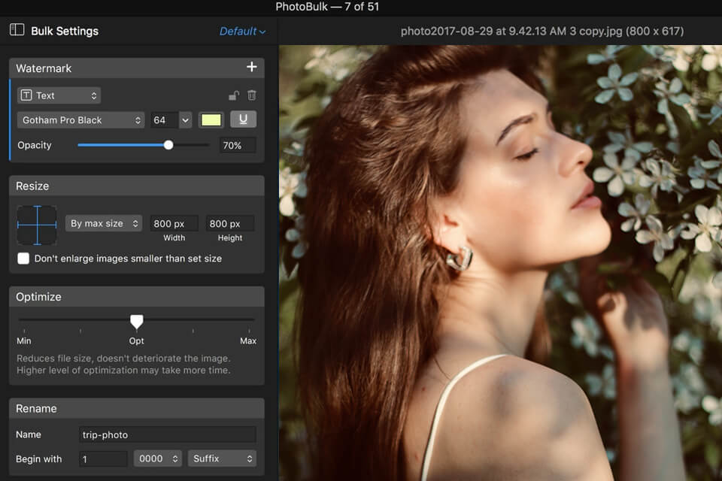The height and width of the screenshot is (481, 722).
Task: Add a new watermark with plus icon
Action: [251, 67]
